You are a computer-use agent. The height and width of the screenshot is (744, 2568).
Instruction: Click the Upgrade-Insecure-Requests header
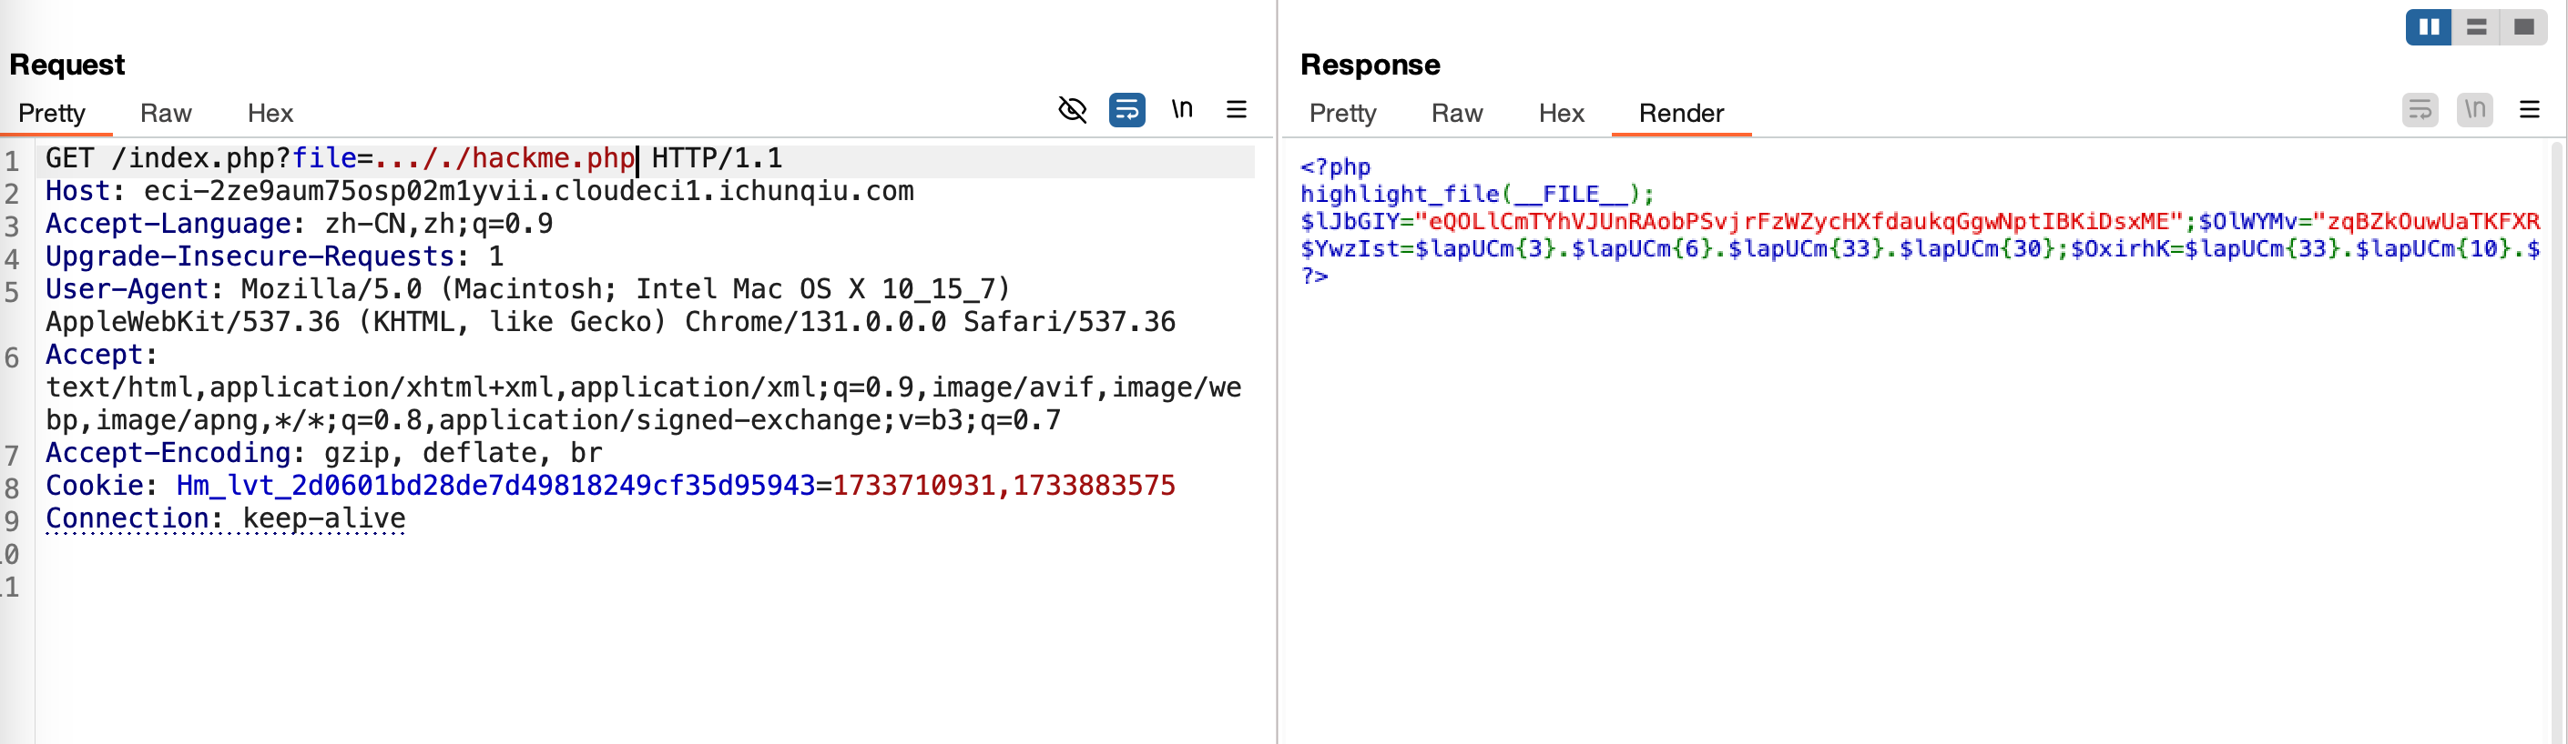(274, 257)
